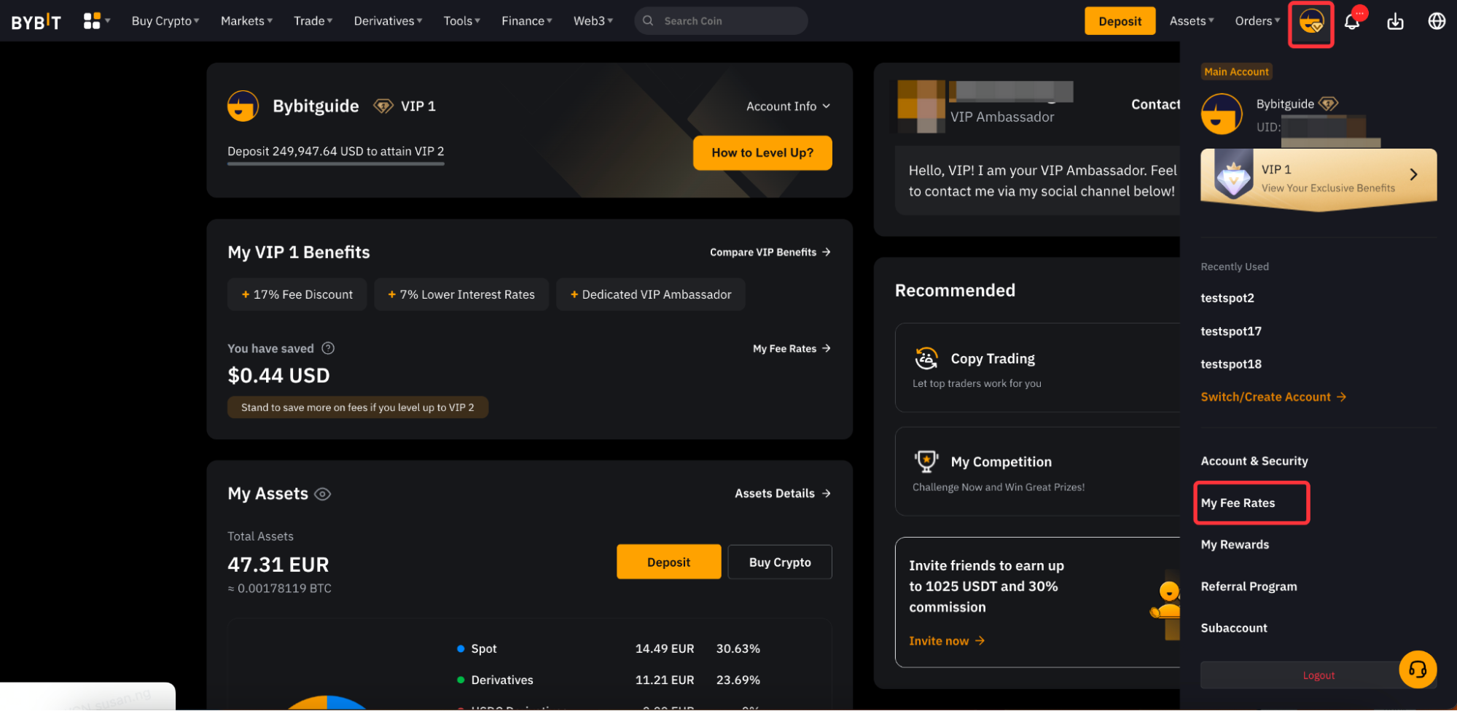This screenshot has height=711, width=1457.
Task: Expand the Derivatives nav dropdown
Action: pyautogui.click(x=388, y=21)
